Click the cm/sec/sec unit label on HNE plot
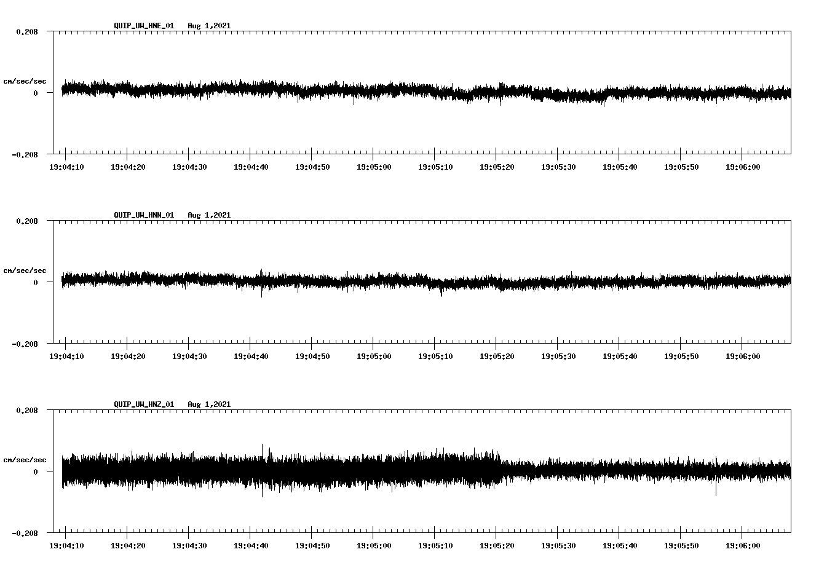 click(x=25, y=81)
